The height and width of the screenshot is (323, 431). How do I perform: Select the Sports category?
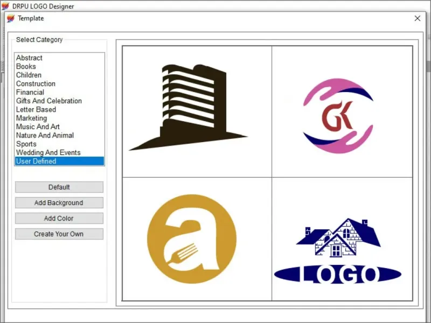pyautogui.click(x=59, y=144)
